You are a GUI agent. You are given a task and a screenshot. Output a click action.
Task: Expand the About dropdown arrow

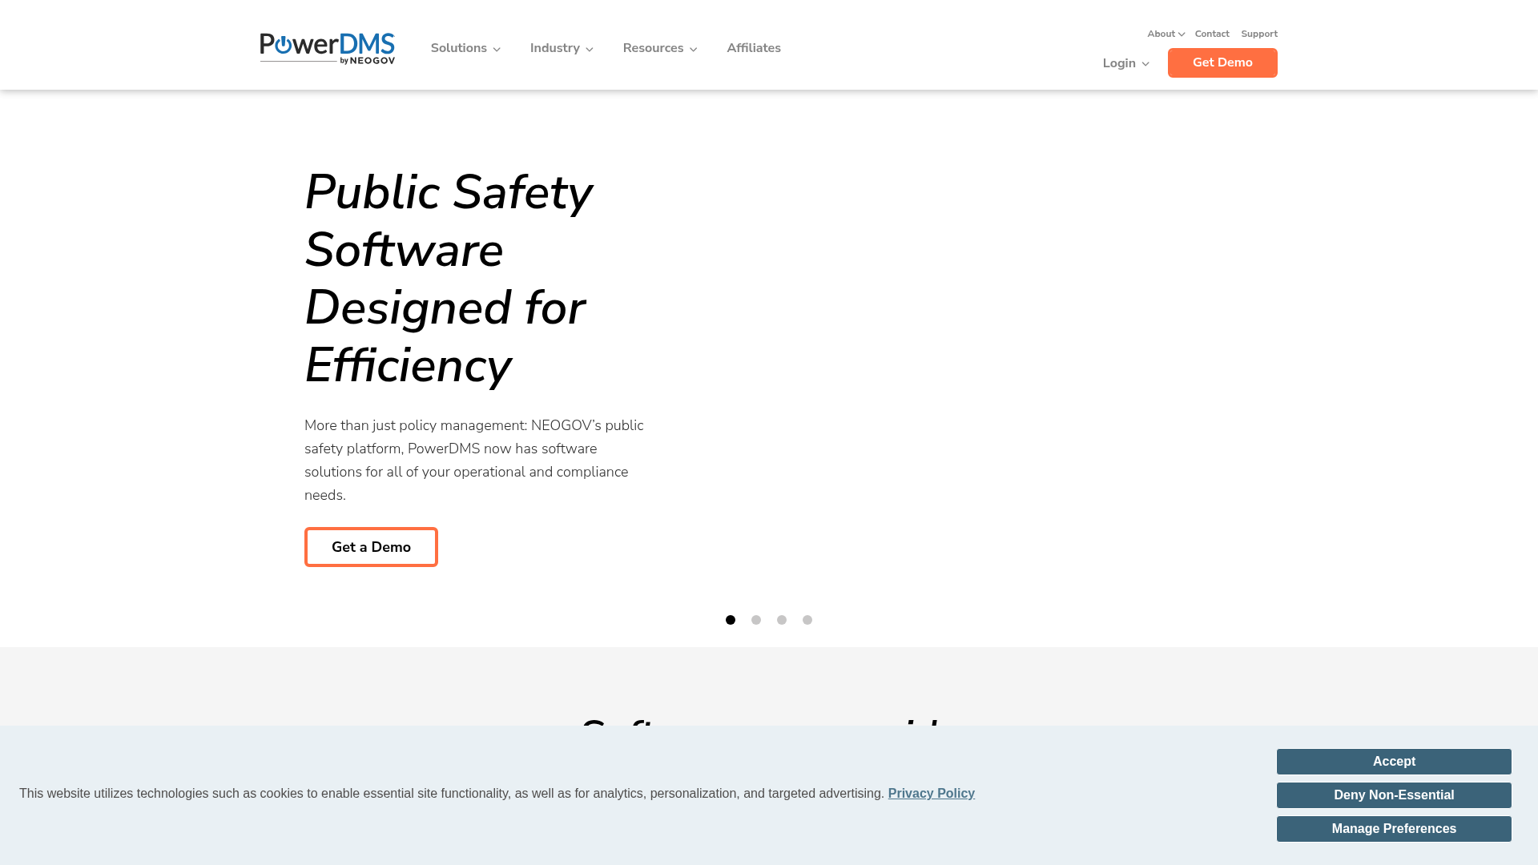pos(1182,34)
